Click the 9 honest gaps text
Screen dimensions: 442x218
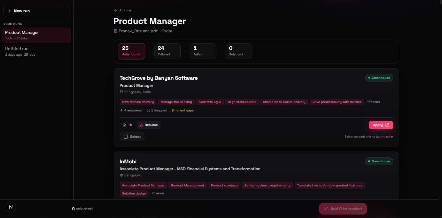(x=183, y=110)
